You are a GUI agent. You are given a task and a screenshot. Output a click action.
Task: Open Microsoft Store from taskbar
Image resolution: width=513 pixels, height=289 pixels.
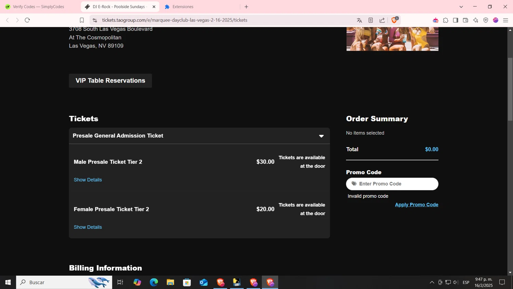pos(187,282)
